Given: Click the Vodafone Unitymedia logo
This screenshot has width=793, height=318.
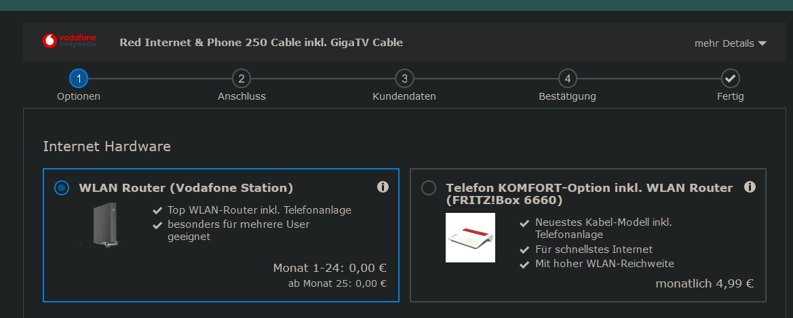Looking at the screenshot, I should pyautogui.click(x=69, y=41).
